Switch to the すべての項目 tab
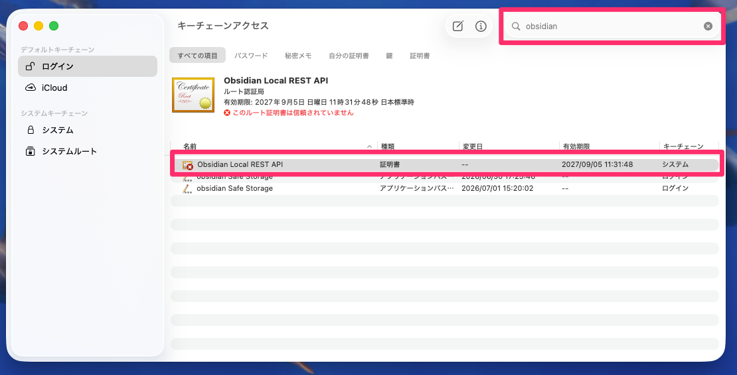The height and width of the screenshot is (375, 737). (x=197, y=55)
